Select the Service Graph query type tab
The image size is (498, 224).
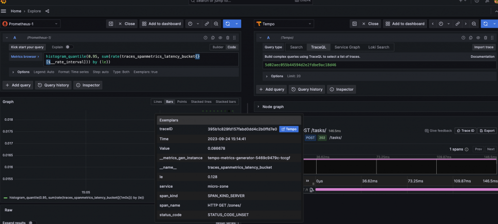(x=347, y=47)
